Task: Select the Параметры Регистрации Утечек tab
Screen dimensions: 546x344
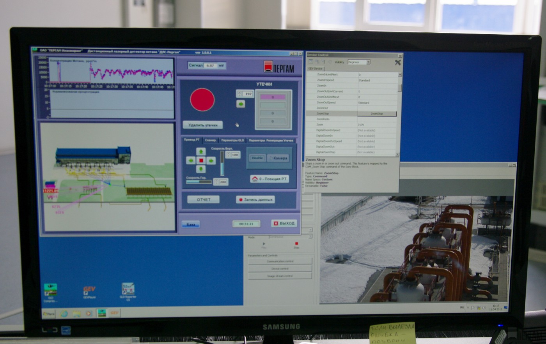Action: click(x=271, y=140)
